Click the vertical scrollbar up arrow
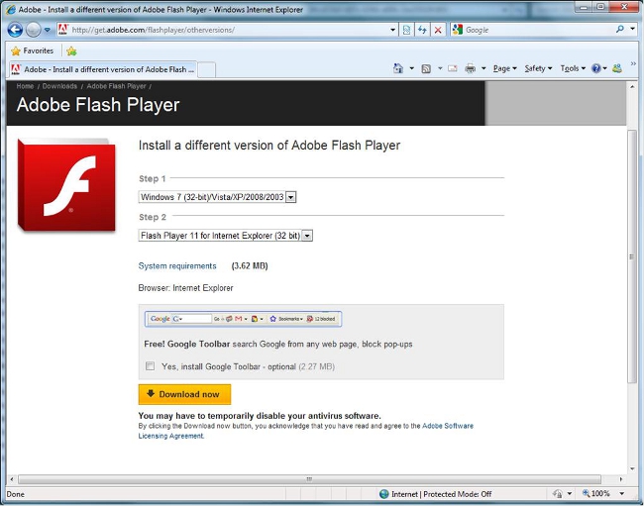 coord(632,87)
